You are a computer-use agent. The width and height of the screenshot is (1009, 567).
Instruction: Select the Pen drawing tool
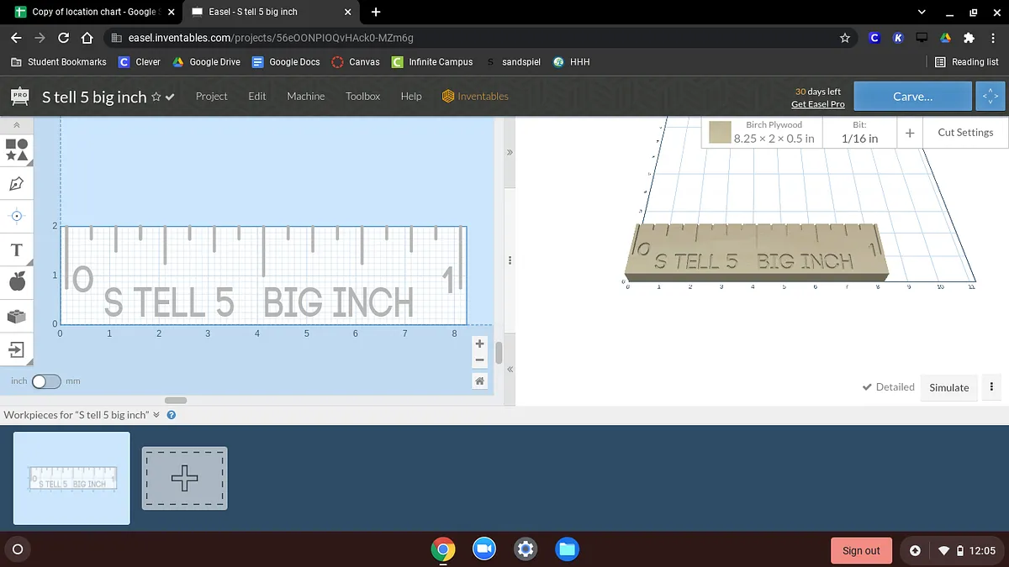(x=17, y=183)
